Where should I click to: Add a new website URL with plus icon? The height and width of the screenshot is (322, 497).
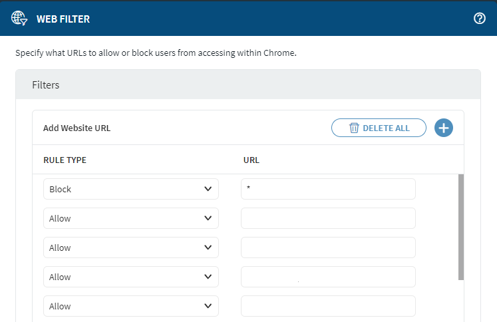(x=444, y=128)
